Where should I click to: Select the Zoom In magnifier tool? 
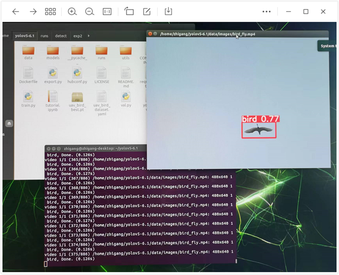coord(72,12)
